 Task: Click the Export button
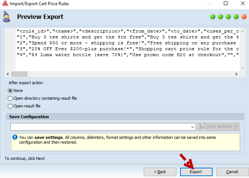click(196, 172)
